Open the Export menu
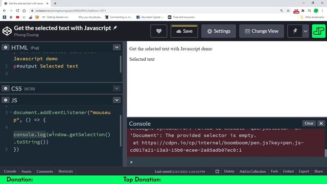The width and height of the screenshot is (327, 184). point(303,171)
